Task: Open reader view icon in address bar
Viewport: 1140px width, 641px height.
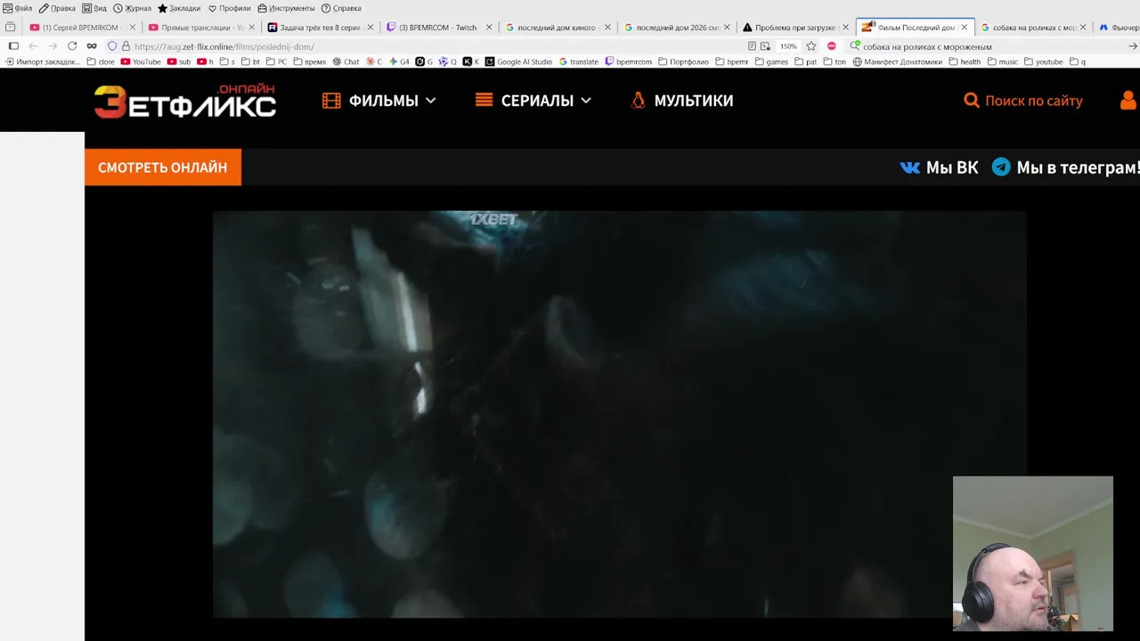Action: coord(752,46)
